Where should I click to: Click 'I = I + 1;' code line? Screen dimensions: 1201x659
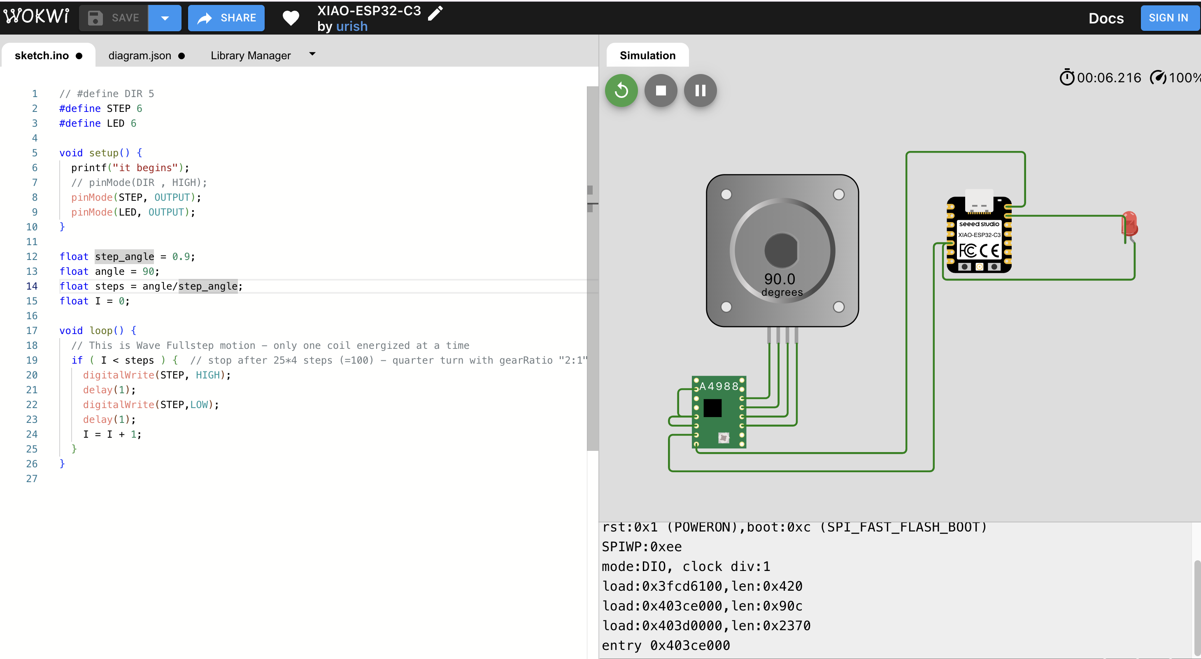point(112,434)
